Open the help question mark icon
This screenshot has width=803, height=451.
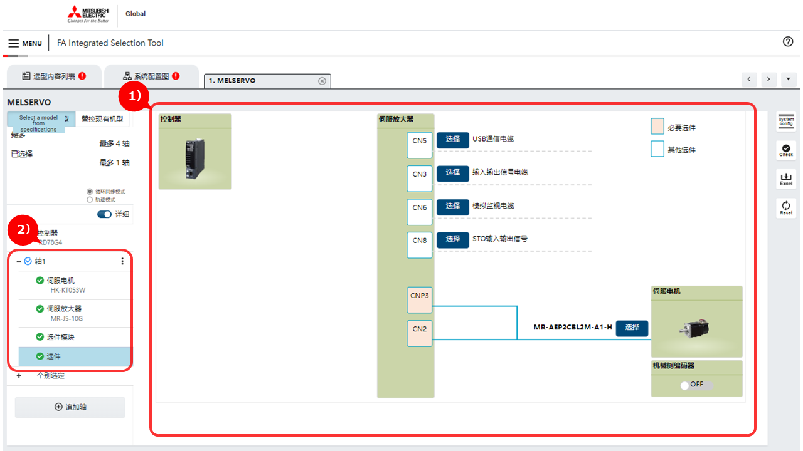(788, 42)
